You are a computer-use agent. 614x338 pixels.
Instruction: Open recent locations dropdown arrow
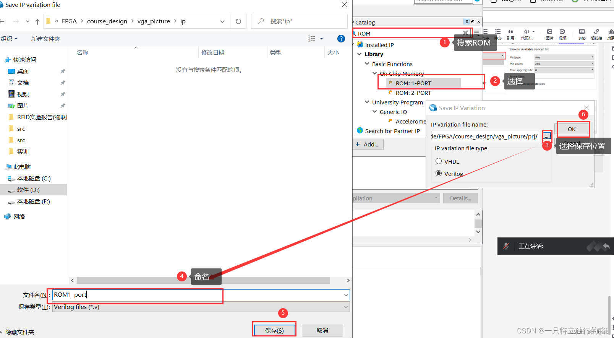[28, 21]
